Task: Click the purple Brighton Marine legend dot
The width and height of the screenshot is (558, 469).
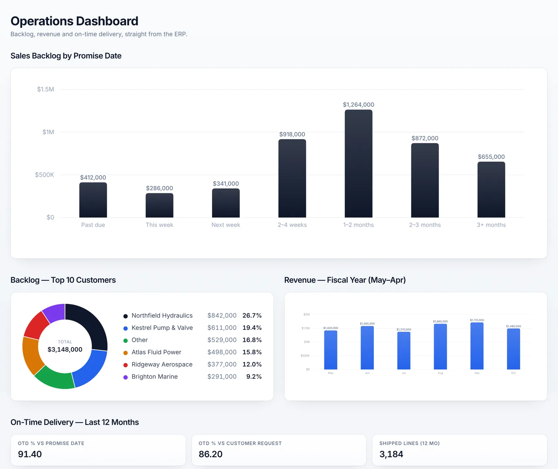Action: coord(126,377)
